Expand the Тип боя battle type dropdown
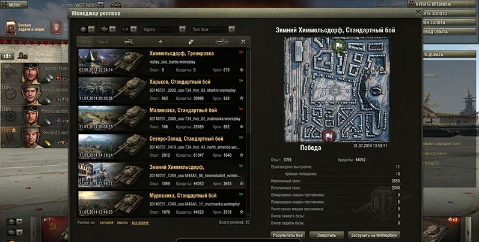The height and width of the screenshot is (242, 479). point(213,29)
